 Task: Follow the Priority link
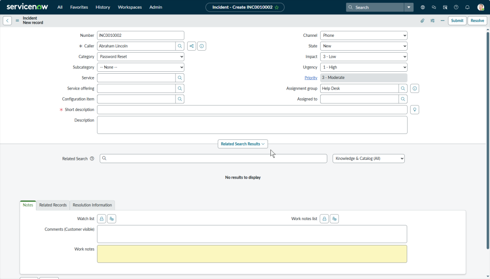[311, 78]
